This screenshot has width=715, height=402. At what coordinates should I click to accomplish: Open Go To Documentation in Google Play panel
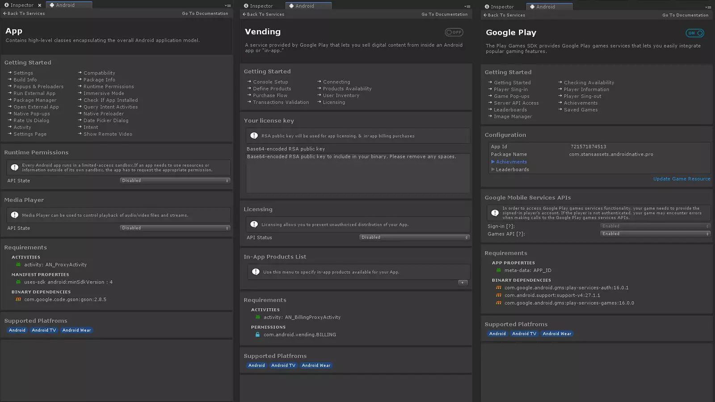pos(686,15)
